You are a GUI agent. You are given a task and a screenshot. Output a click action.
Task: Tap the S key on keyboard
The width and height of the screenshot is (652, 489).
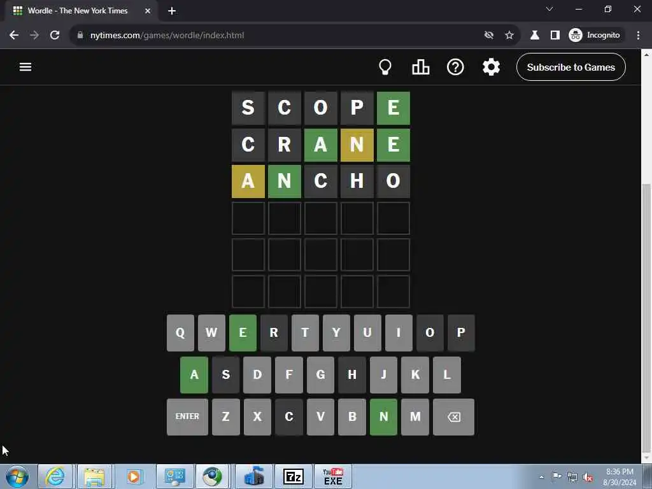point(226,374)
